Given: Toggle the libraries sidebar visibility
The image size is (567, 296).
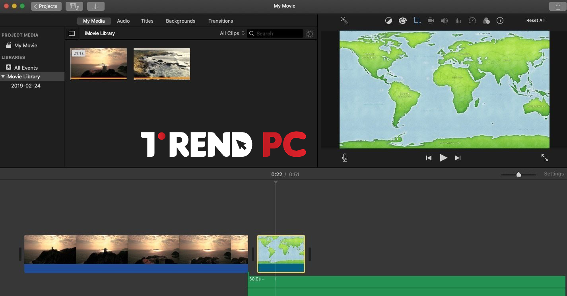Looking at the screenshot, I should (72, 34).
